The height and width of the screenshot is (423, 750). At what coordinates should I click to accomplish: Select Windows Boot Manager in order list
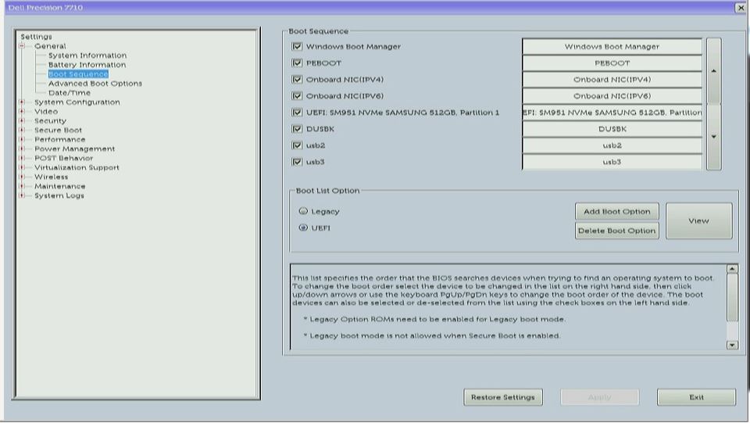(612, 46)
